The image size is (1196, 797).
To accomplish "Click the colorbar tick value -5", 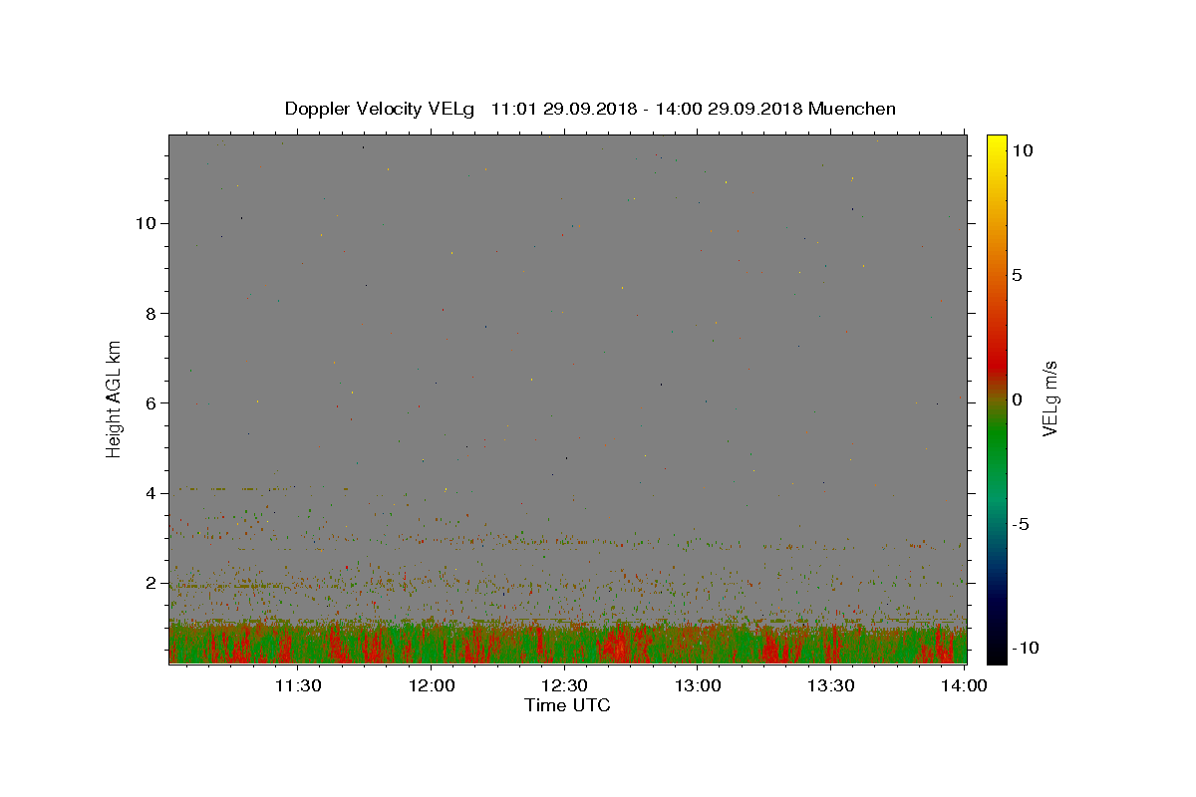I will 1020,524.
